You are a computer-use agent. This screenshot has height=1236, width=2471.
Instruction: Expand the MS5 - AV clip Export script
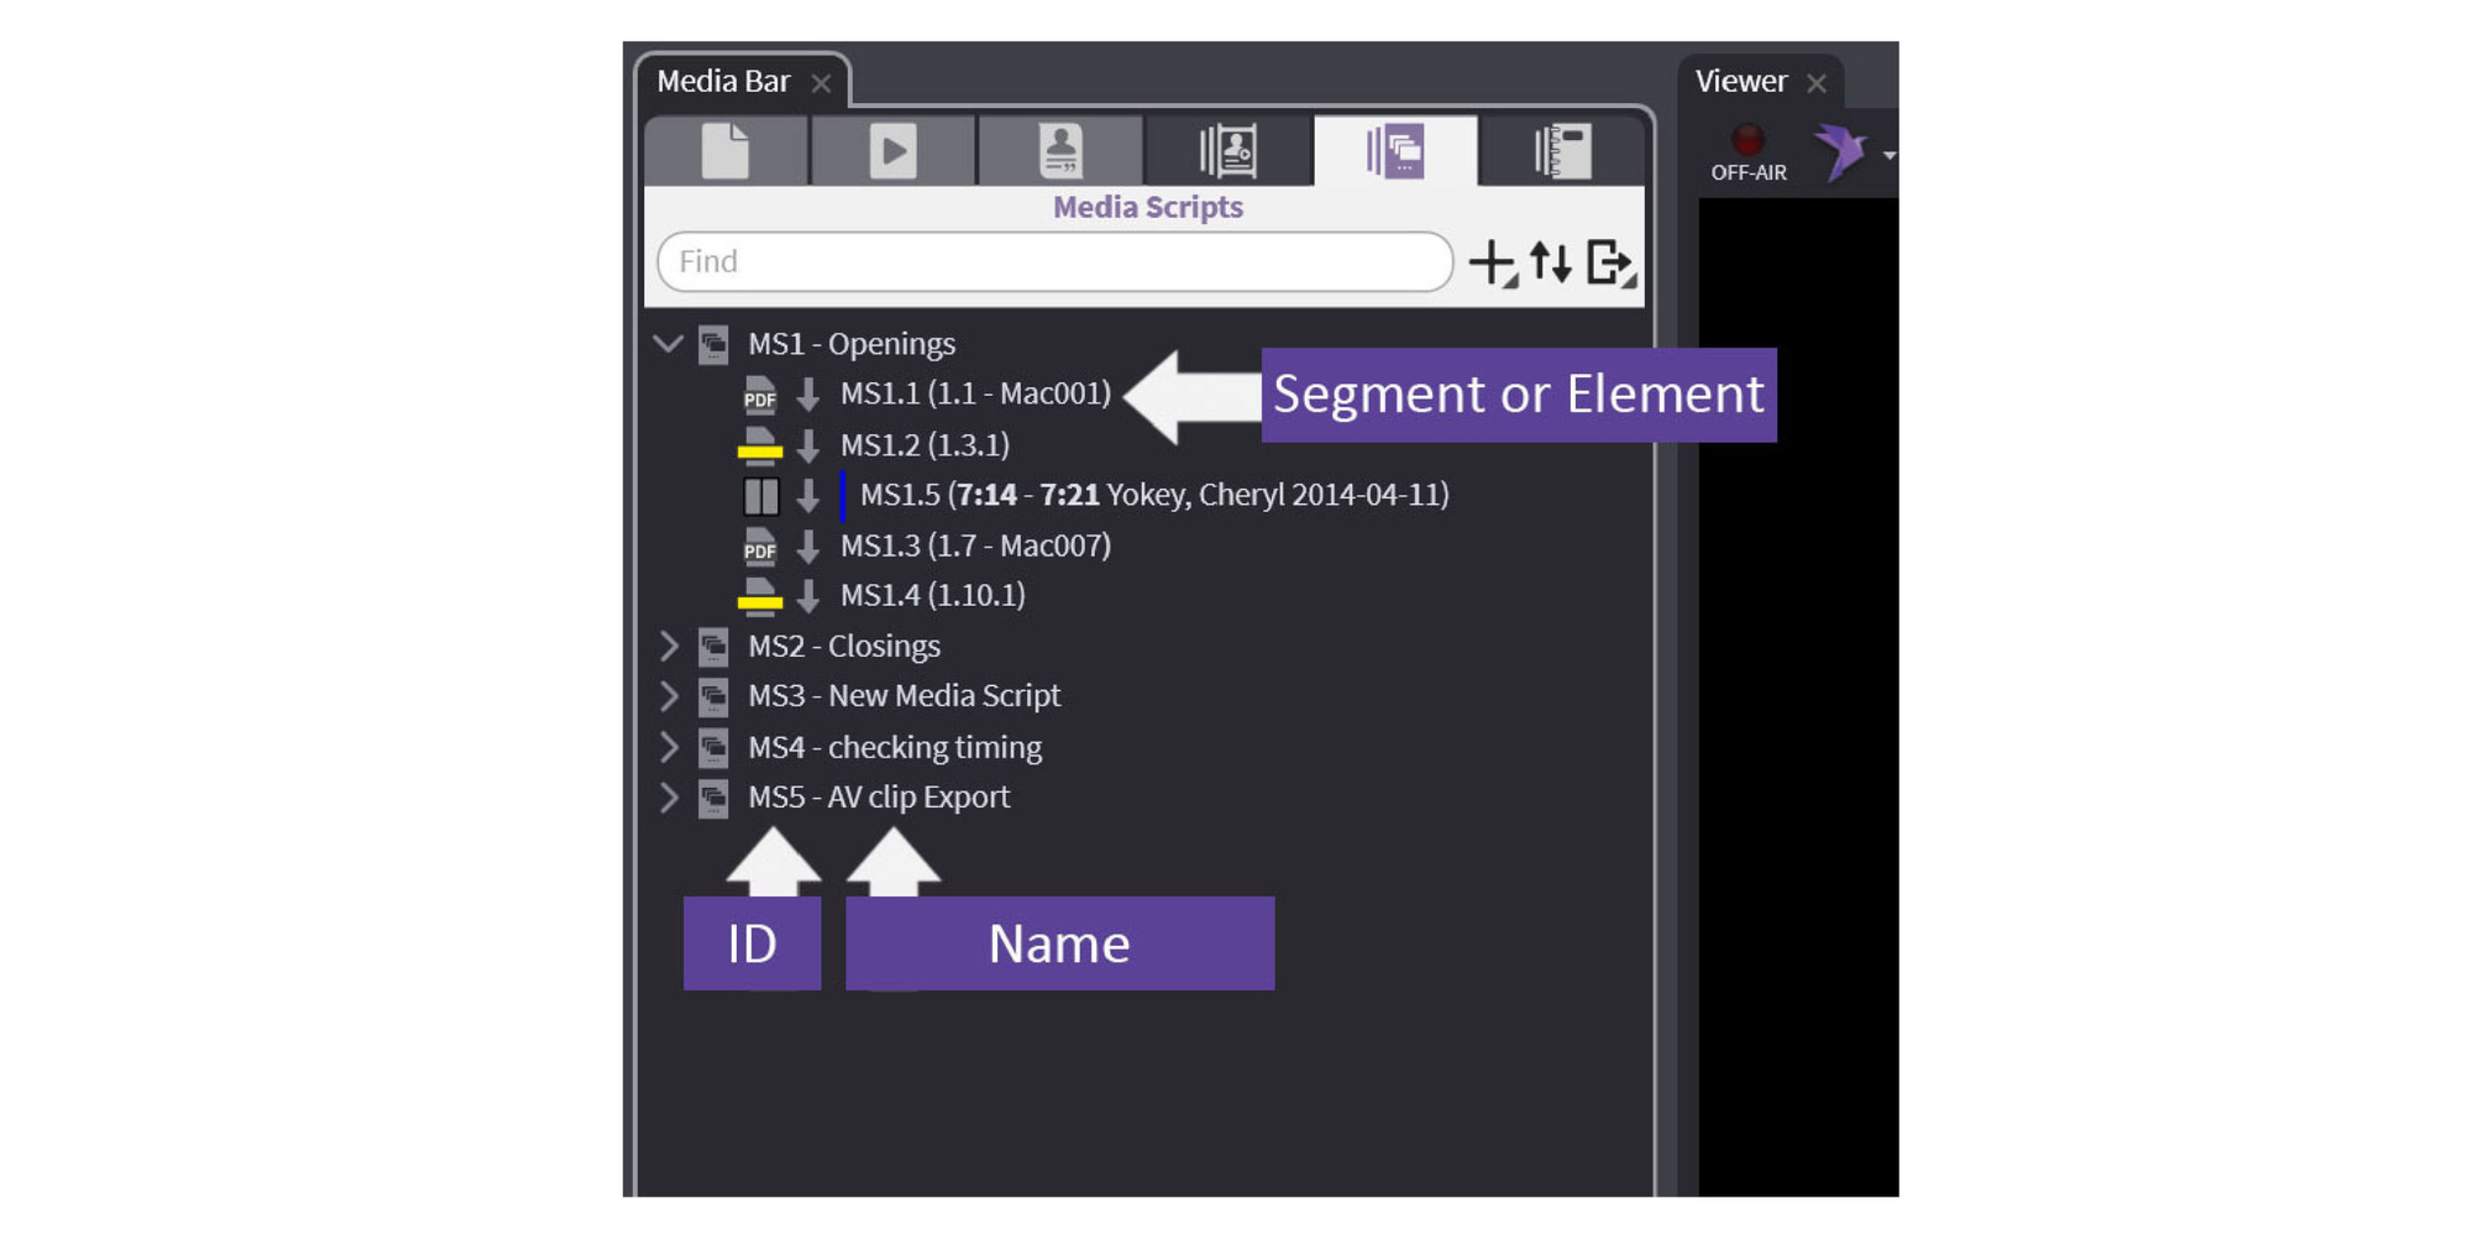pos(669,797)
